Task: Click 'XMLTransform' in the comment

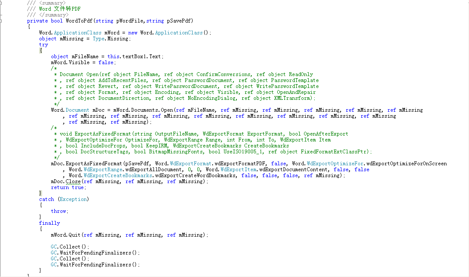Action: (292, 98)
